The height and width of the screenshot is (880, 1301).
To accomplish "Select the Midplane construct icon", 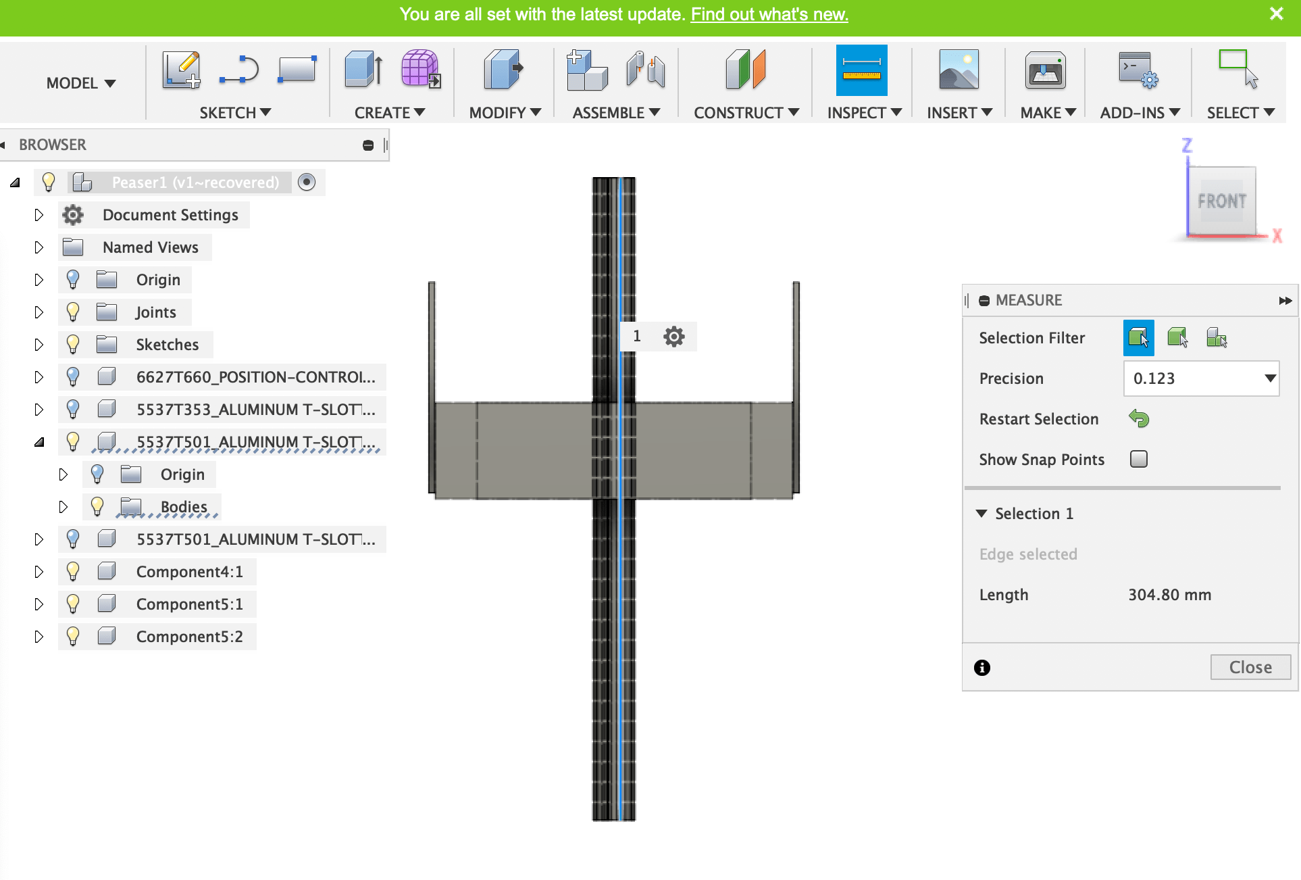I will [x=746, y=70].
